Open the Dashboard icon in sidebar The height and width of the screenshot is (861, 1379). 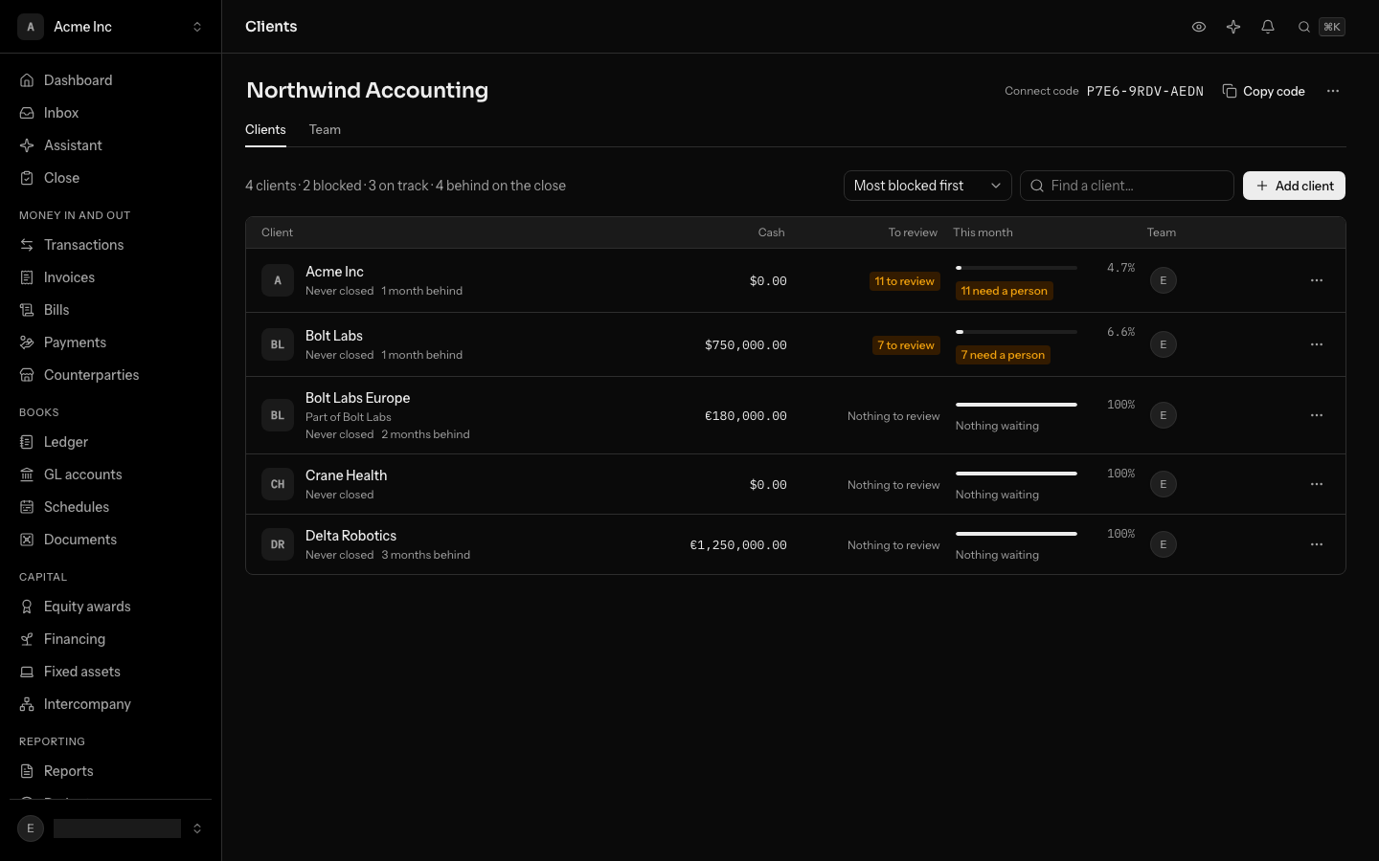[x=27, y=80]
